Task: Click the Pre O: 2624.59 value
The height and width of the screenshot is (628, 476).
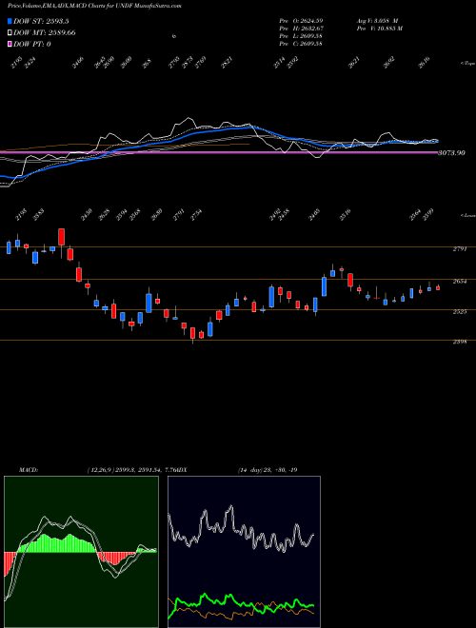Action: pyautogui.click(x=301, y=20)
